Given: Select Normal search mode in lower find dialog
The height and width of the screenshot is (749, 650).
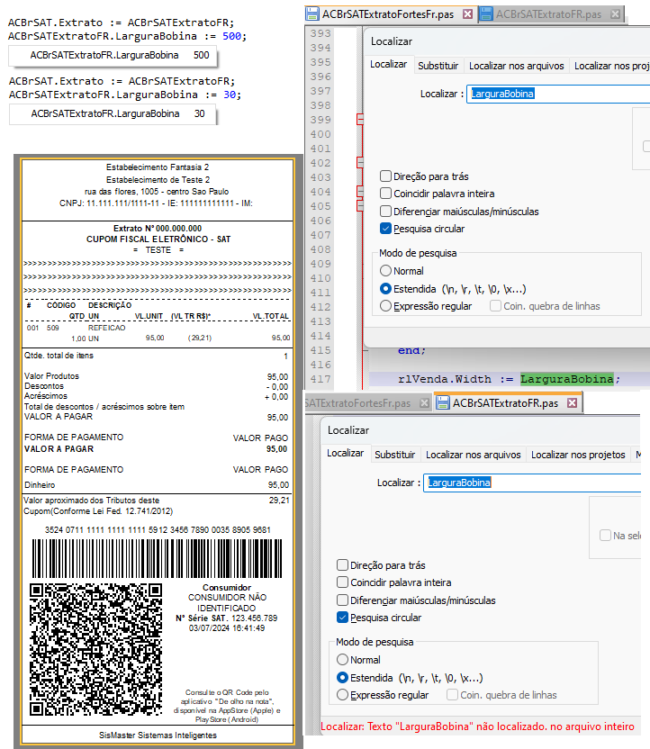Looking at the screenshot, I should click(x=342, y=660).
